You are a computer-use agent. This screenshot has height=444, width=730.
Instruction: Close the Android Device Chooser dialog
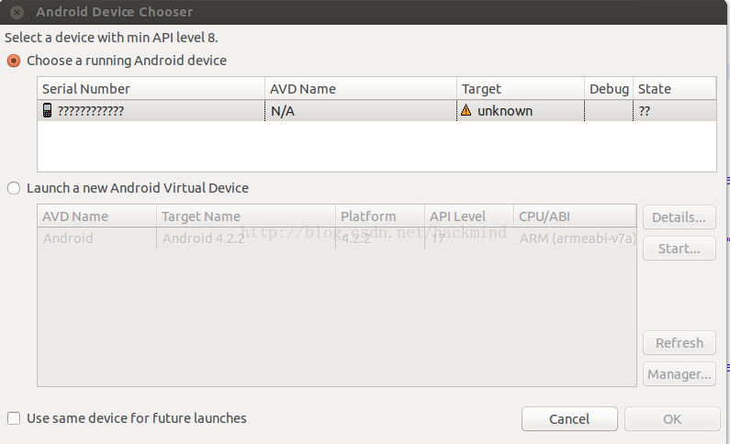coord(17,12)
